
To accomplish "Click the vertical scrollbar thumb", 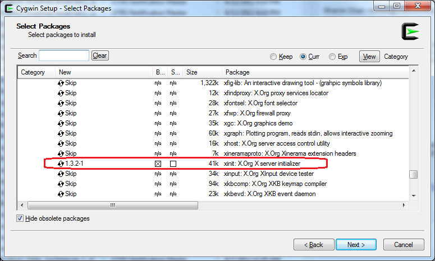I will pos(414,175).
